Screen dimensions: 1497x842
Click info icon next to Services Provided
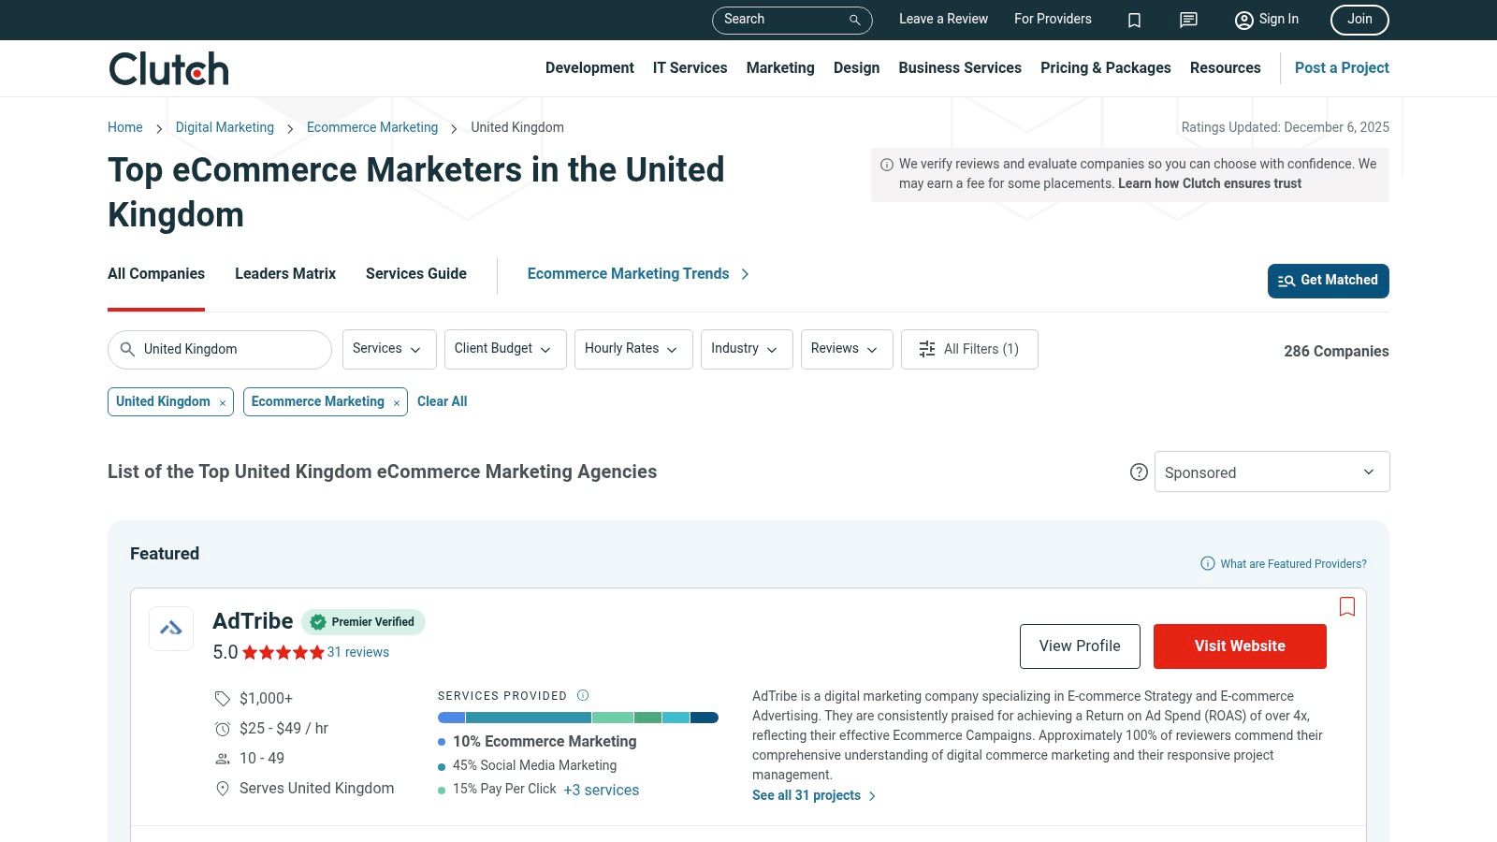[583, 695]
